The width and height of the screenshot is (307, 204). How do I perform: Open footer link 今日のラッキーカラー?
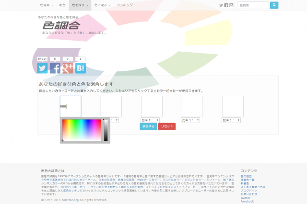pyautogui.click(x=74, y=187)
